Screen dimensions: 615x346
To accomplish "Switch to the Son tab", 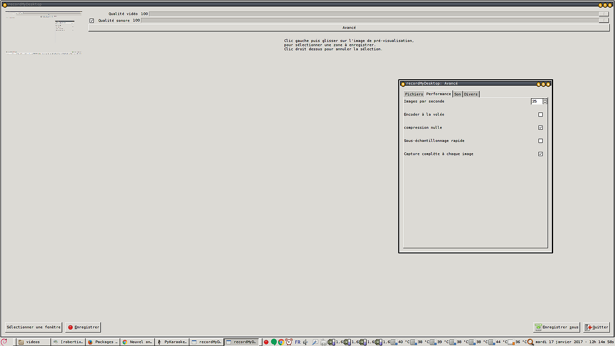I will (458, 94).
